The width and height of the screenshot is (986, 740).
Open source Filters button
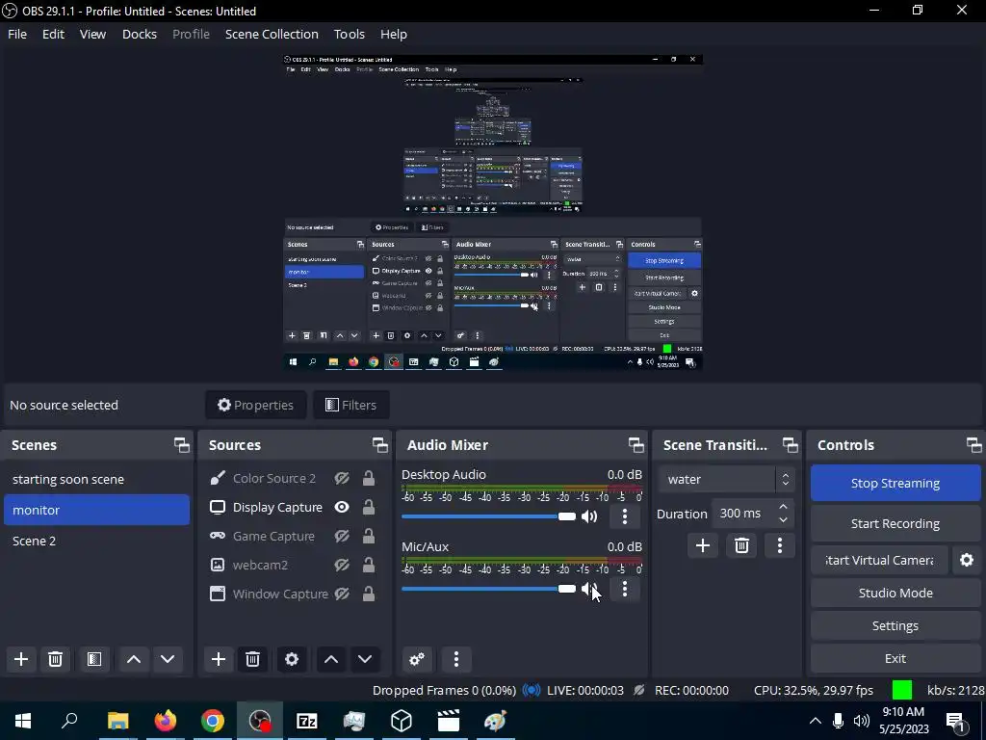pos(350,406)
